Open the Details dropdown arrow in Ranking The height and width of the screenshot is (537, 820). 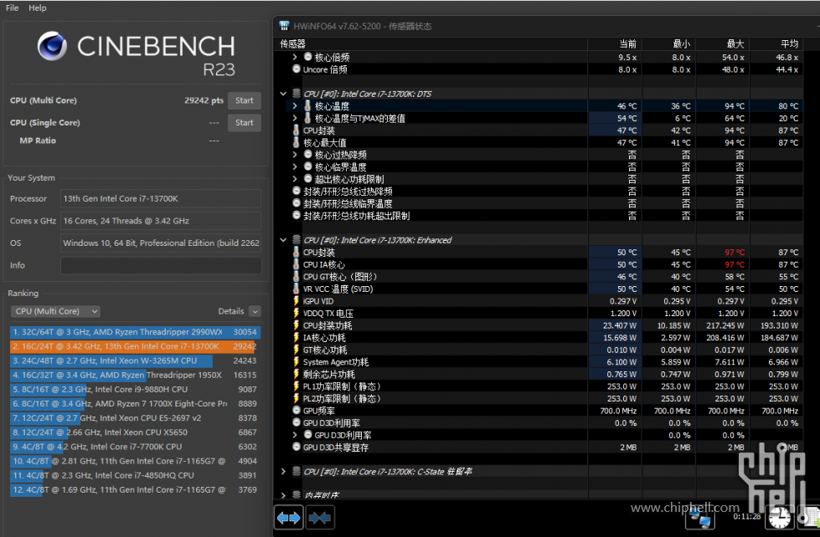[x=255, y=311]
